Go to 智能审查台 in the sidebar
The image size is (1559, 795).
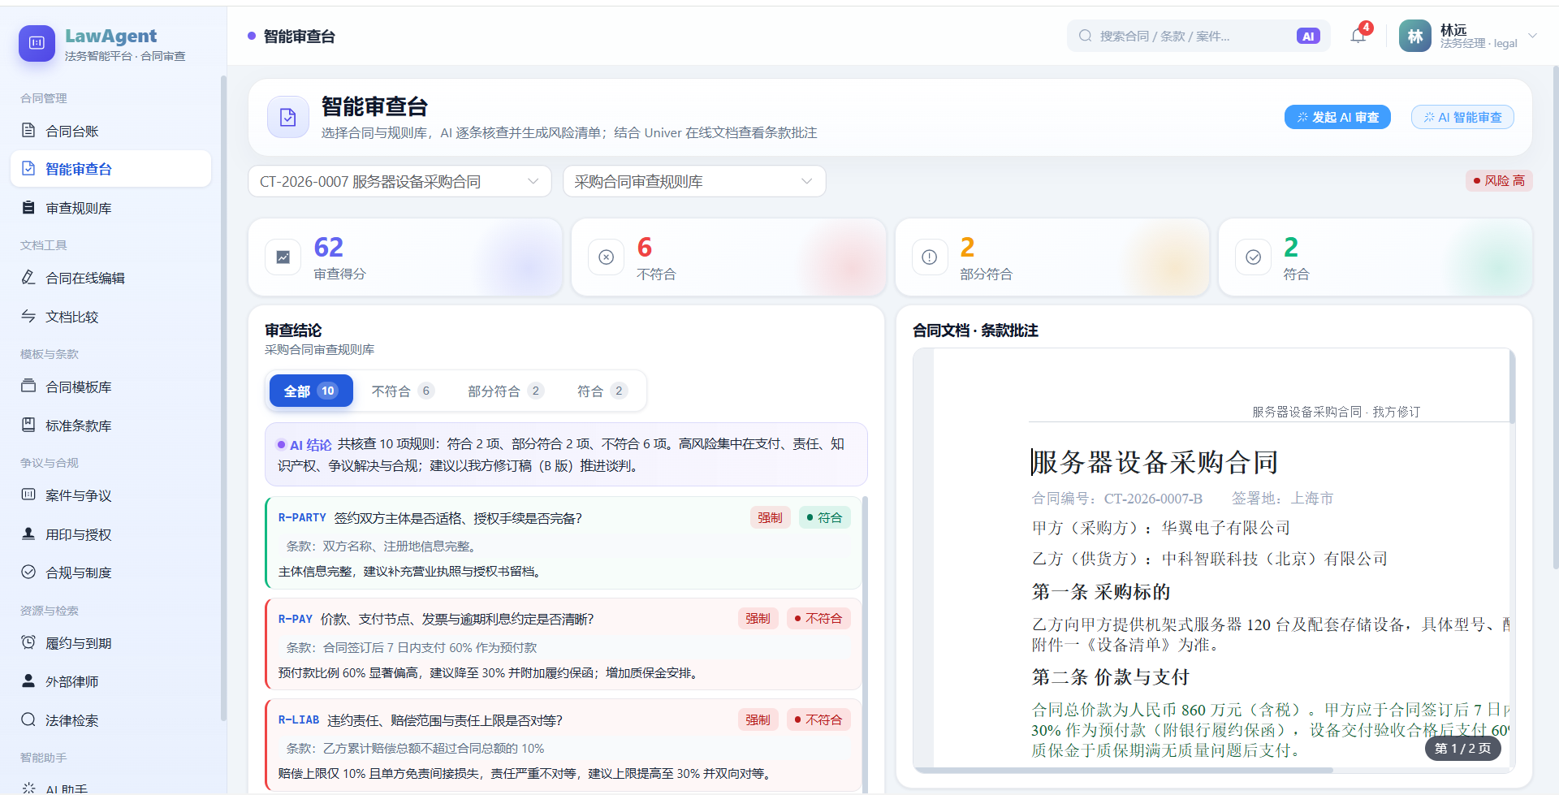[110, 169]
